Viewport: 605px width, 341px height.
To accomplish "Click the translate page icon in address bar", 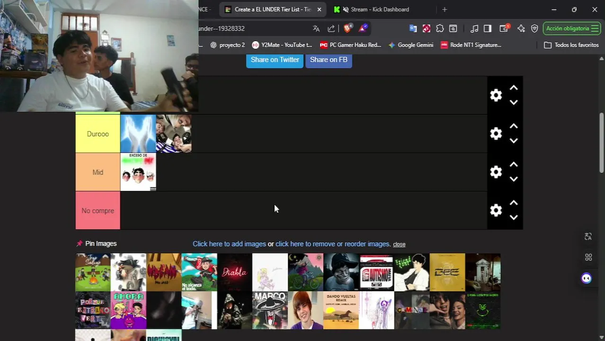I will click(x=316, y=28).
